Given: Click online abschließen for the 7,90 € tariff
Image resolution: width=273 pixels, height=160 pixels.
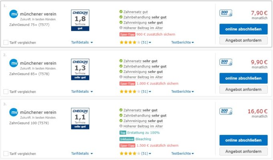Looking at the screenshot, I should [x=243, y=29].
